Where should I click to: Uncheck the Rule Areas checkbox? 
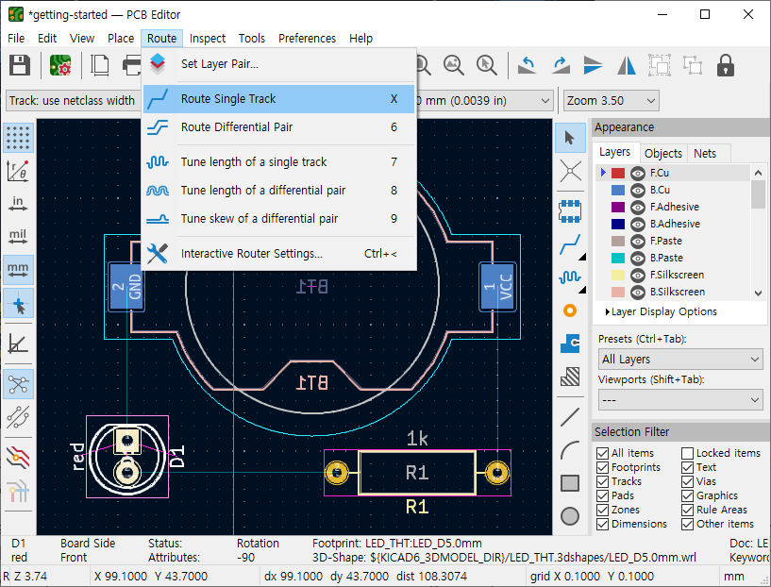(x=687, y=510)
